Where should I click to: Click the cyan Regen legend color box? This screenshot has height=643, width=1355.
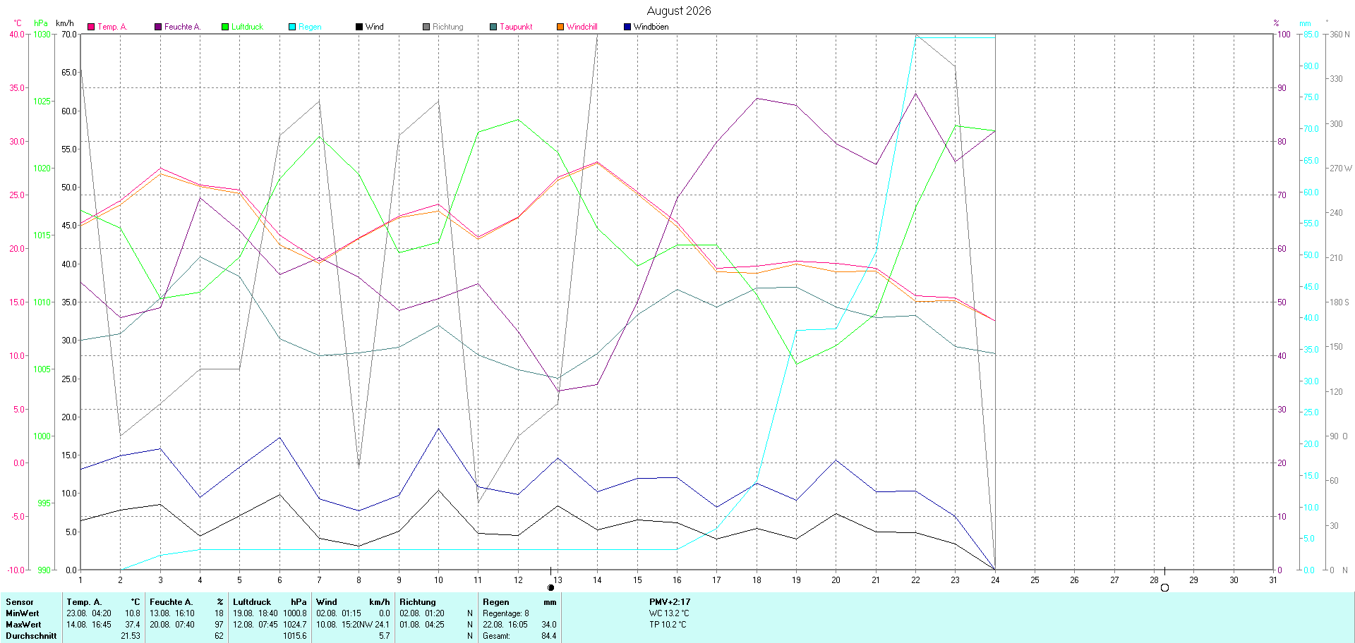coord(292,27)
